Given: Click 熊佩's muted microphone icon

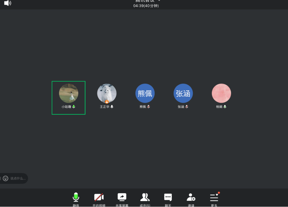Looking at the screenshot, I should [x=149, y=107].
